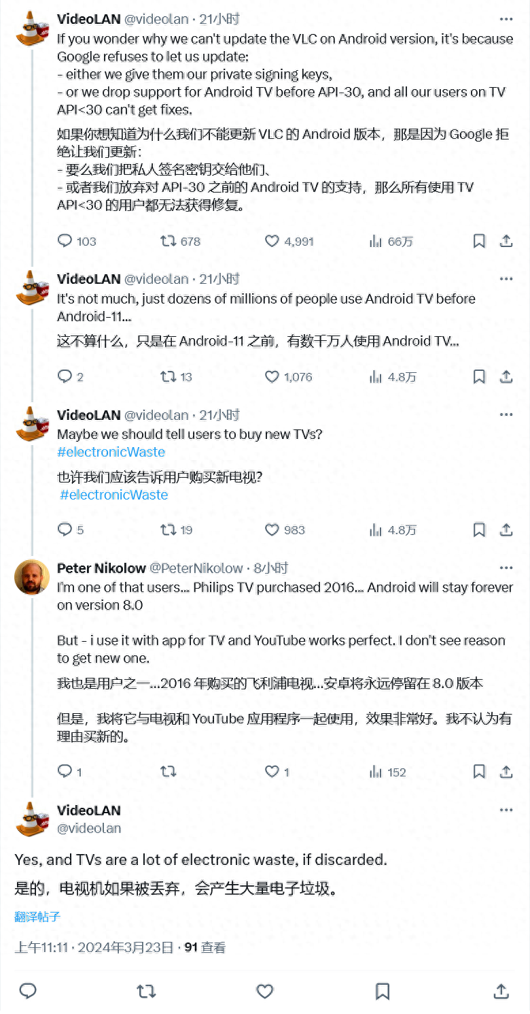
Task: Open VideoLAN avatar on main post
Action: tap(32, 819)
